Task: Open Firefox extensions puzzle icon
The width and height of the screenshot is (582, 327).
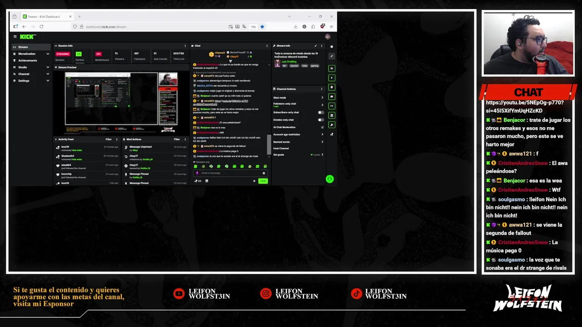Action: [313, 27]
